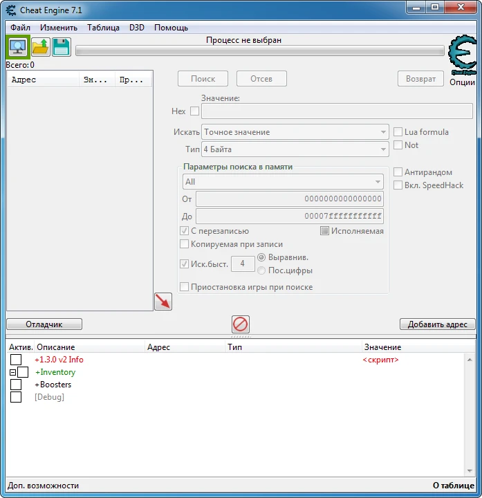Click the Отсев button
Image resolution: width=482 pixels, height=498 pixels.
pyautogui.click(x=261, y=78)
